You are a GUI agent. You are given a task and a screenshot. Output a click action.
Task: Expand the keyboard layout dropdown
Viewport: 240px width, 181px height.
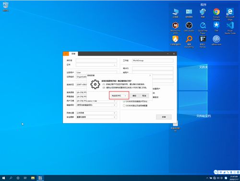click(x=115, y=105)
